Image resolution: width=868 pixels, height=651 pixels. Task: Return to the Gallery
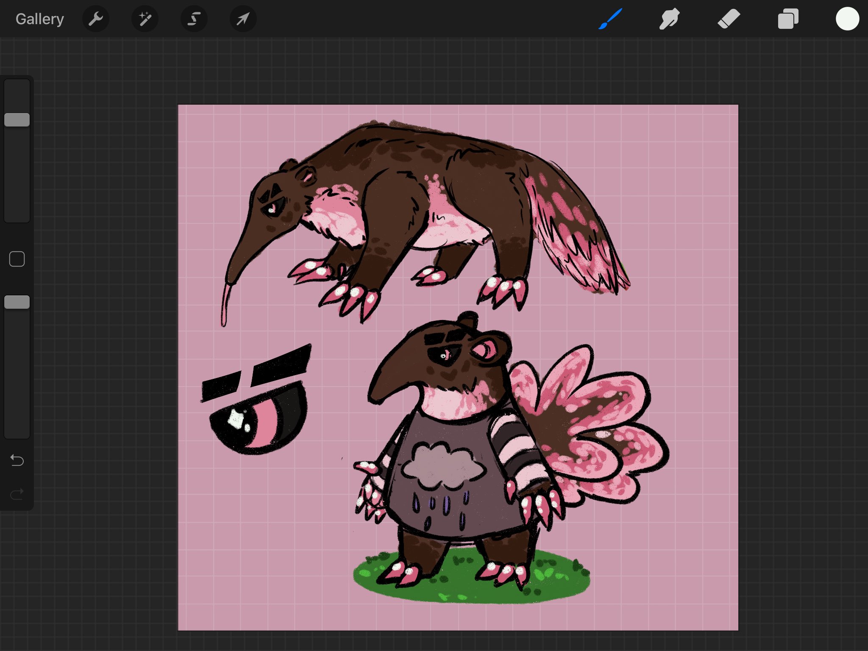(40, 19)
